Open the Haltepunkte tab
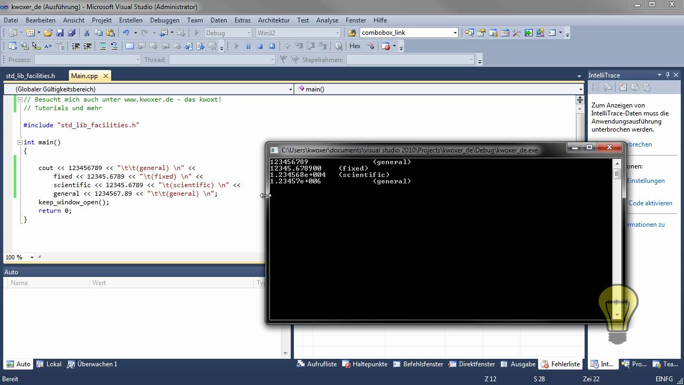 365,364
